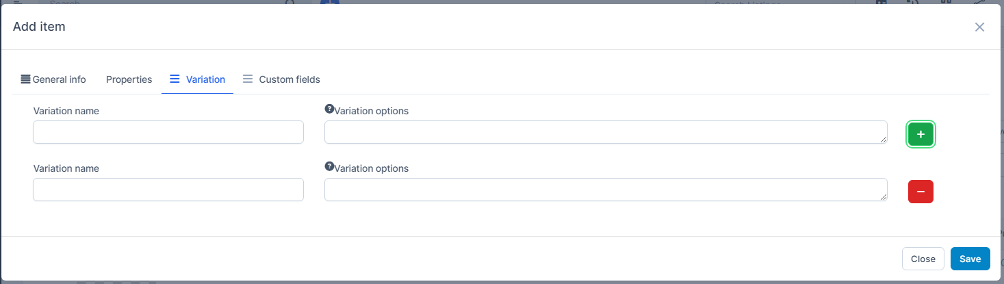Screen dimensions: 1004x284
Task: Click help icon beside second Variation options
Action: (x=329, y=166)
